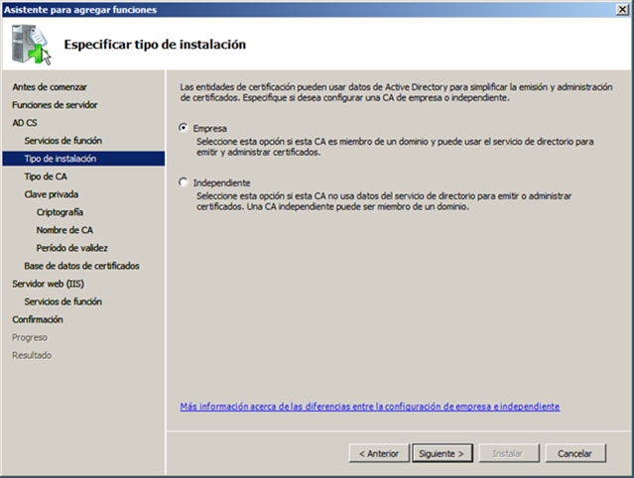The image size is (634, 478).
Task: Select the Empresa radio button
Action: click(183, 128)
